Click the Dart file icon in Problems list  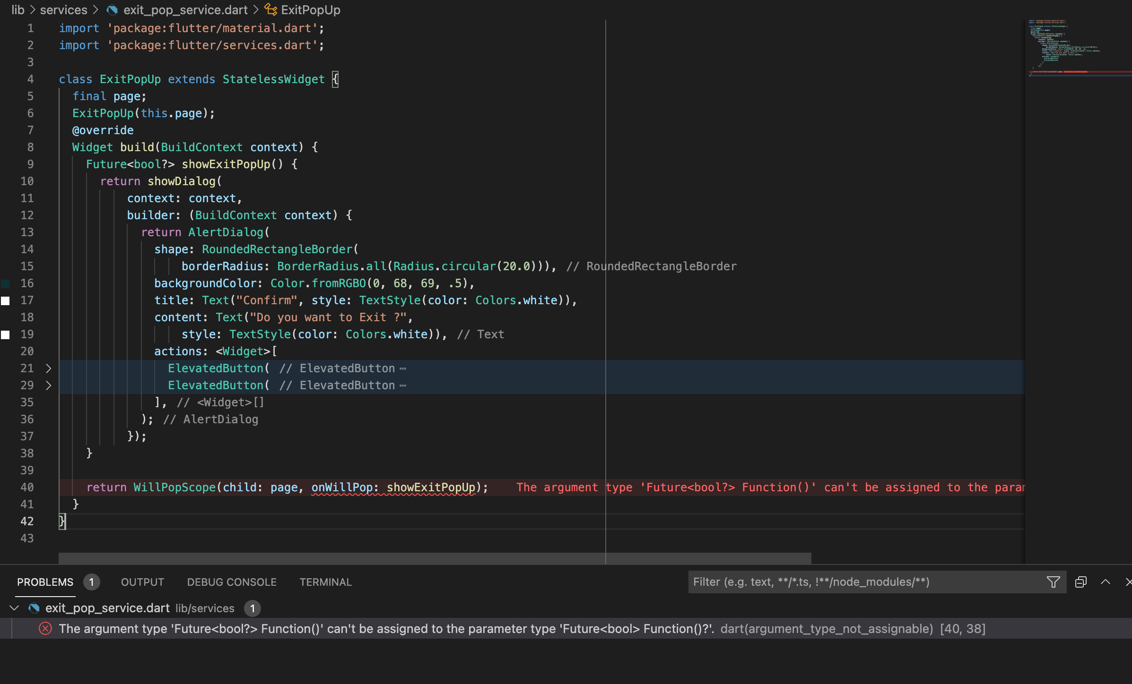pyautogui.click(x=34, y=608)
